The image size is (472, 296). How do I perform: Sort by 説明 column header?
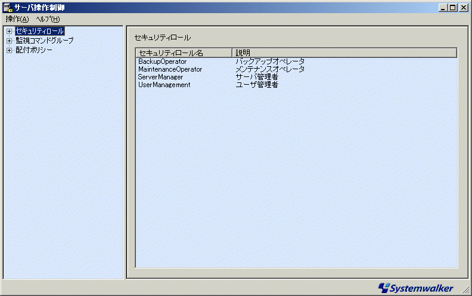coord(344,53)
